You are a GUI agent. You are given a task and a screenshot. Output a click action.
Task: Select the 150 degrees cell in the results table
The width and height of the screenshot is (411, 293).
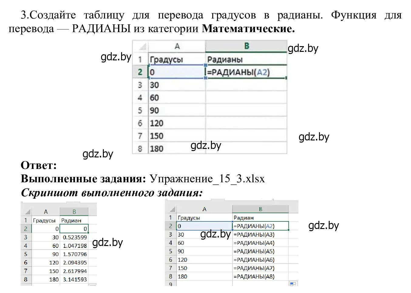[x=46, y=271]
